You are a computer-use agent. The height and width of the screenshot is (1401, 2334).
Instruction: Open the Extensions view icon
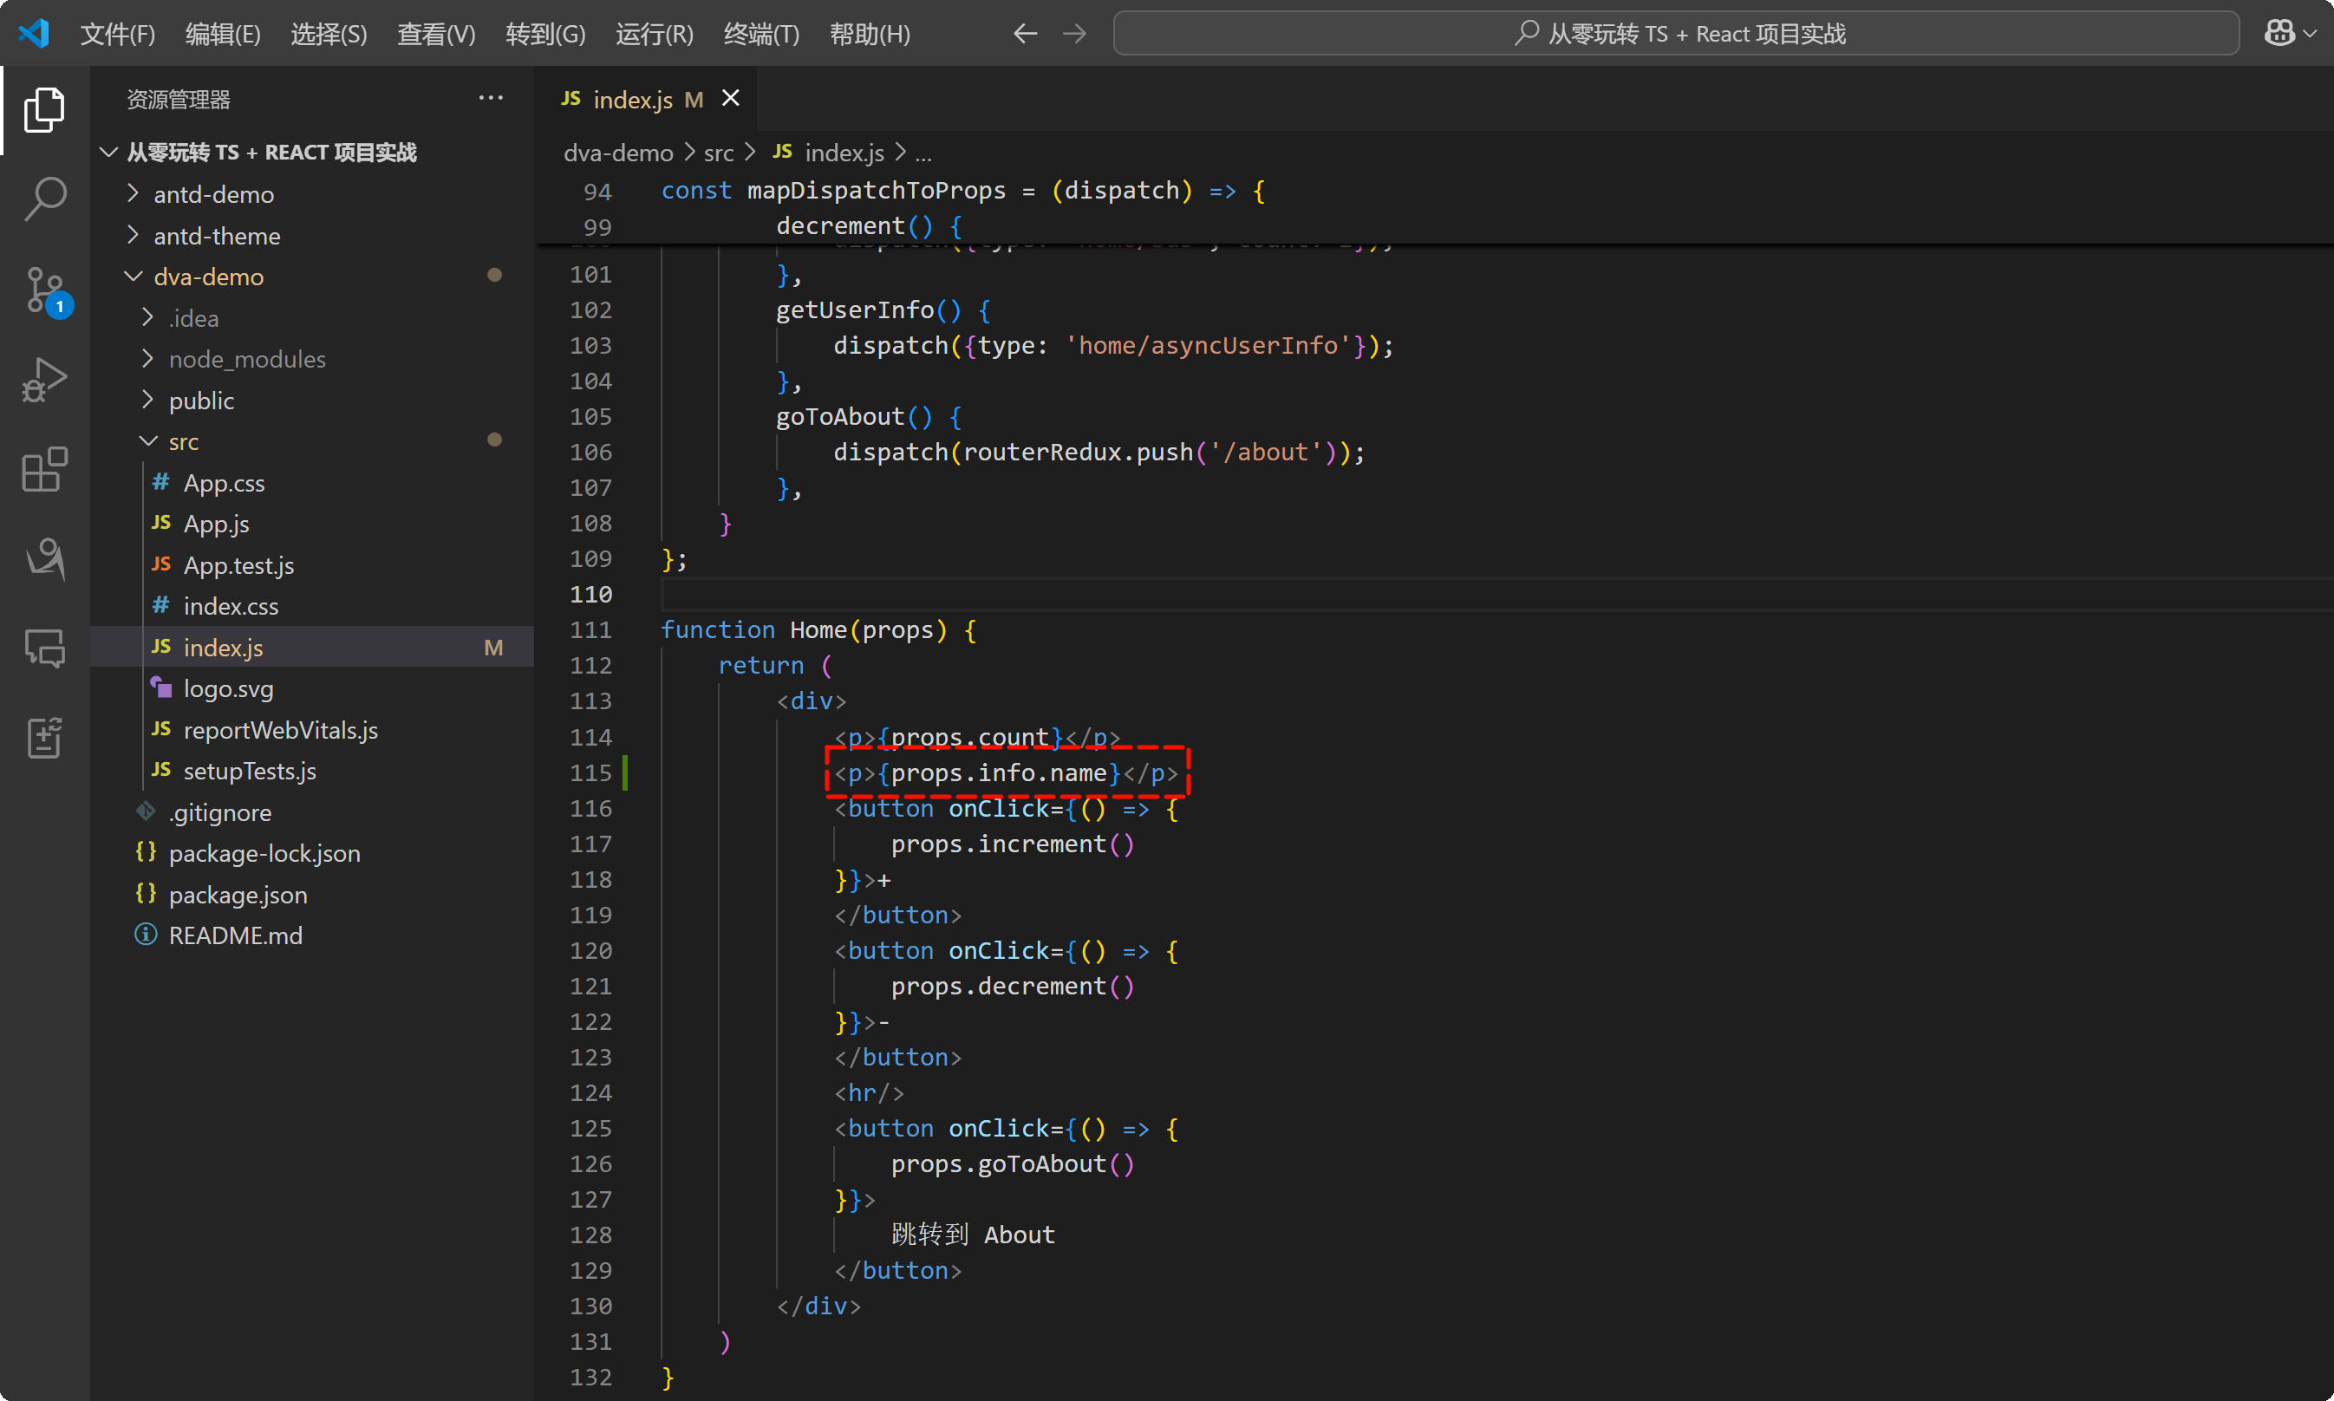44,469
